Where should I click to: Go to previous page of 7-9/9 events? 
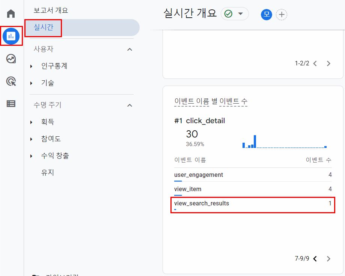point(315,259)
